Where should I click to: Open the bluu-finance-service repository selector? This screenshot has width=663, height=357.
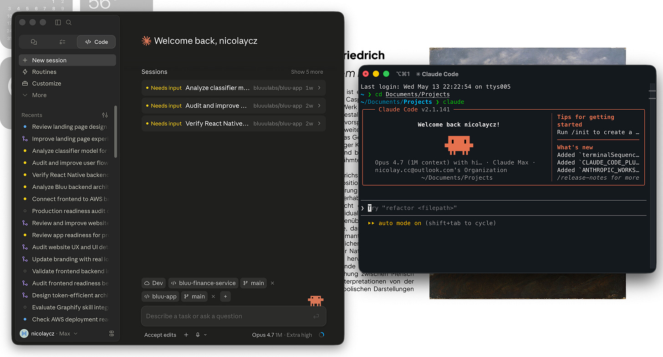(x=203, y=283)
